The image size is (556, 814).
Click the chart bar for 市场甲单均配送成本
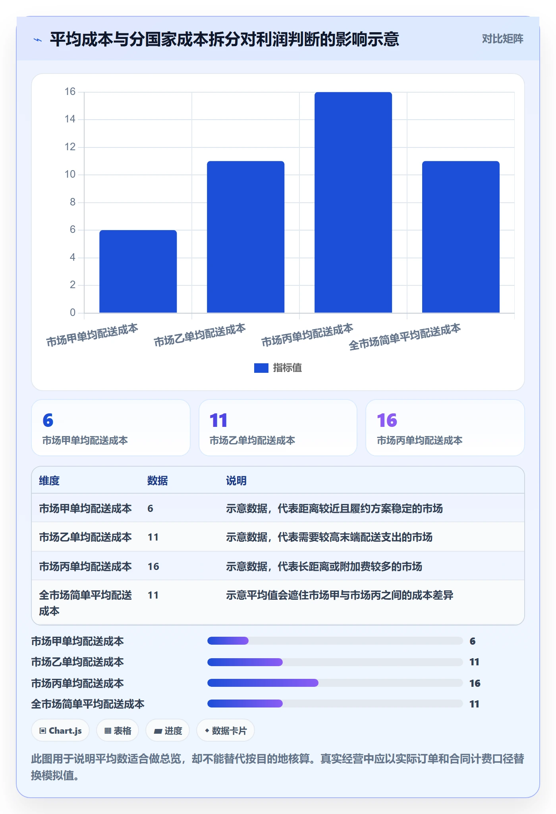[138, 271]
